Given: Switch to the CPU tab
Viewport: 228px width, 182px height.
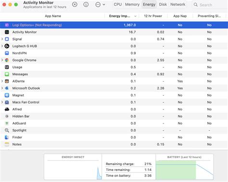Looking at the screenshot, I should [x=118, y=4].
